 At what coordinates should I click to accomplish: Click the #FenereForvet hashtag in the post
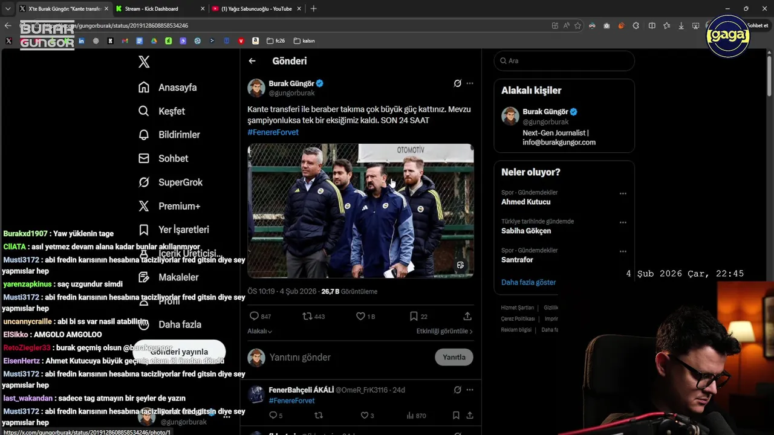click(x=273, y=132)
